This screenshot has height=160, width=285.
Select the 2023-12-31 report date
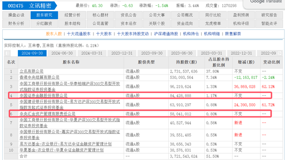(x=122, y=53)
